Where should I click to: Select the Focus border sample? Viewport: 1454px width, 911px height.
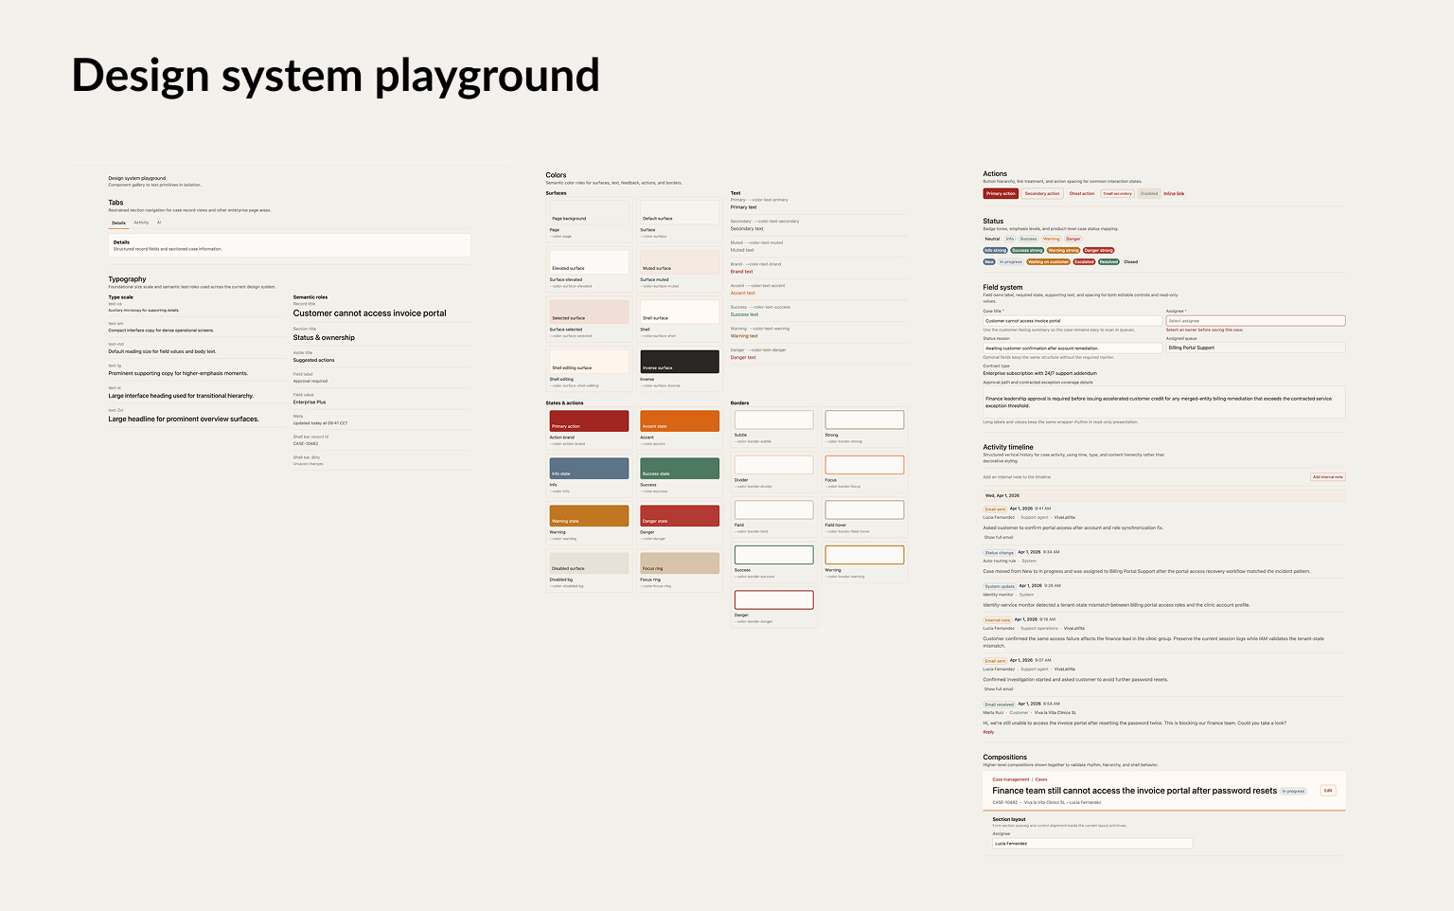864,465
